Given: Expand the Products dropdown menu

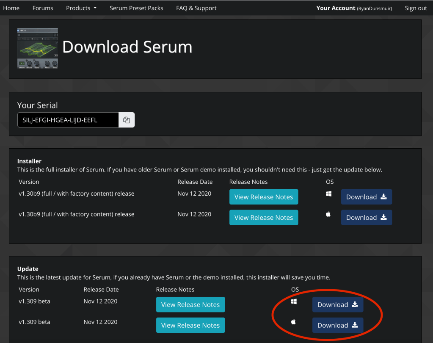Looking at the screenshot, I should [x=81, y=8].
